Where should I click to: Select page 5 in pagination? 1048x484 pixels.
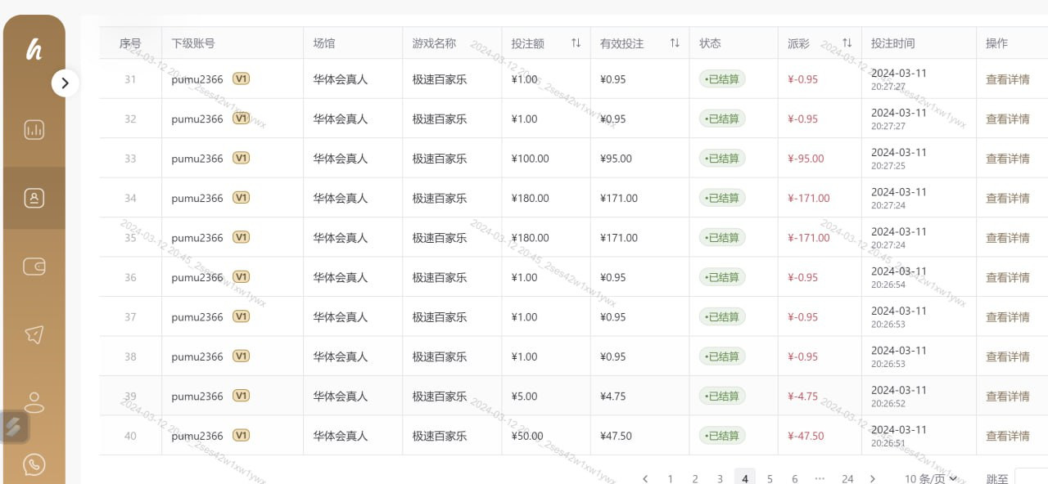click(x=770, y=479)
